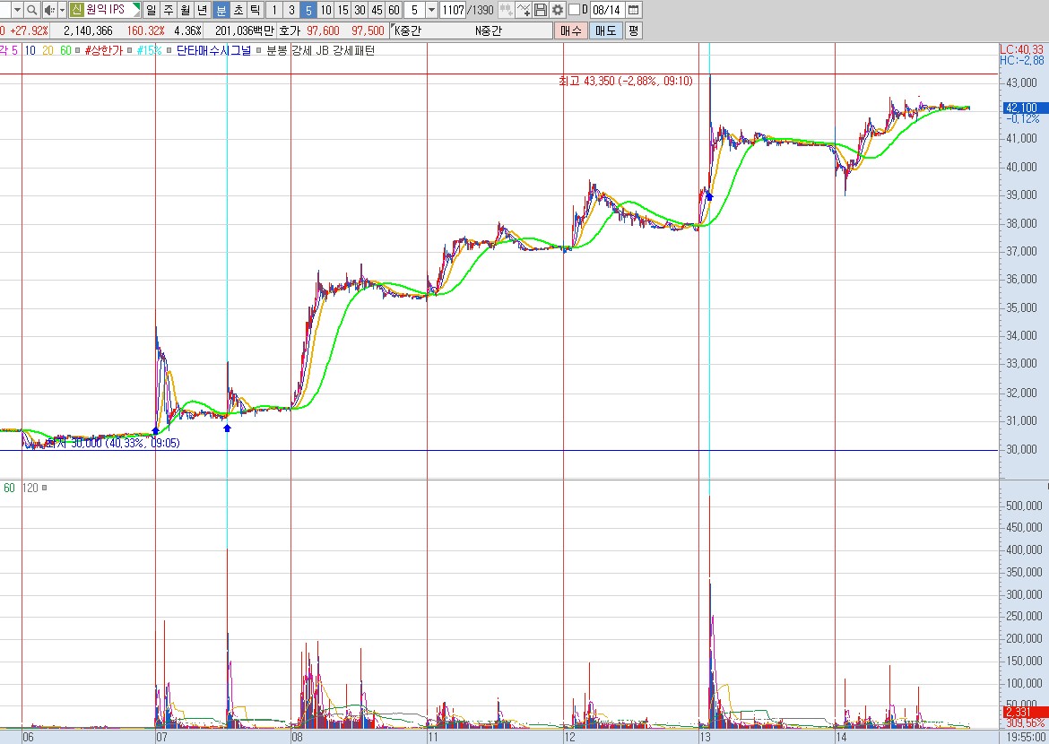Screen dimensions: 1049x744
Task: Switch to the monthly 월 chart
Action: click(x=186, y=10)
